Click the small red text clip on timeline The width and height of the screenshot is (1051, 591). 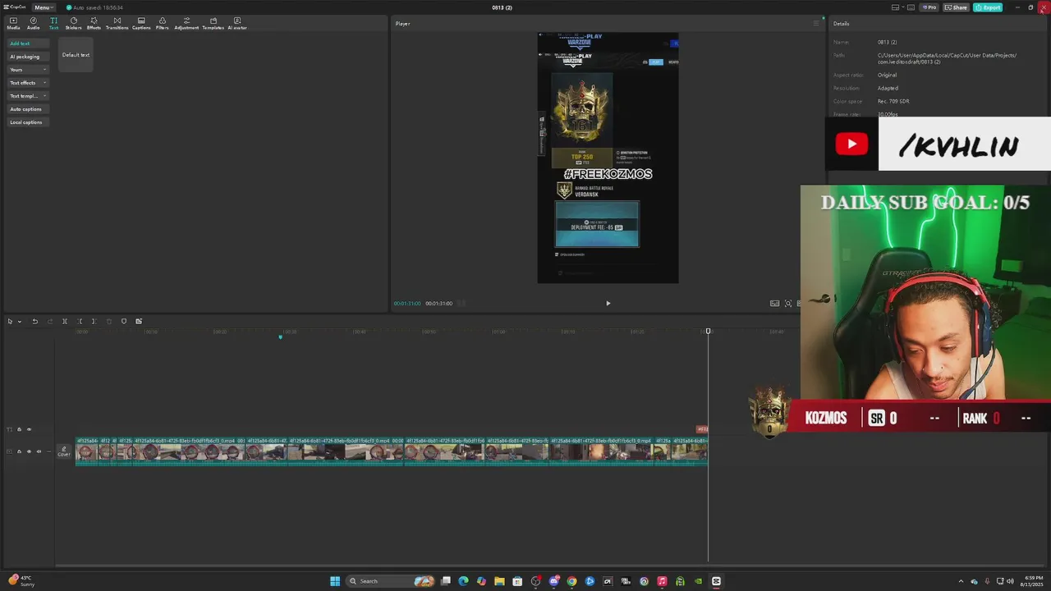[702, 429]
